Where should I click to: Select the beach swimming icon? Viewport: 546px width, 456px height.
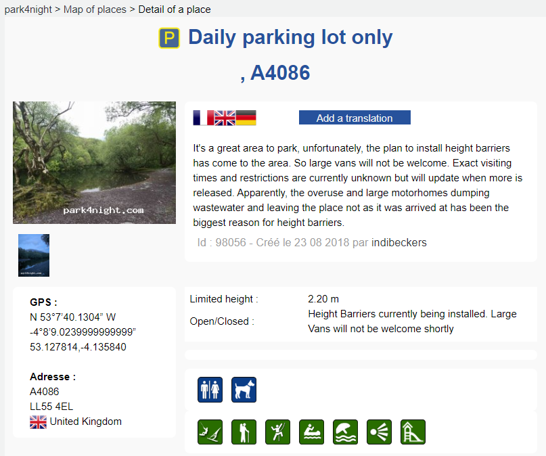pyautogui.click(x=345, y=432)
